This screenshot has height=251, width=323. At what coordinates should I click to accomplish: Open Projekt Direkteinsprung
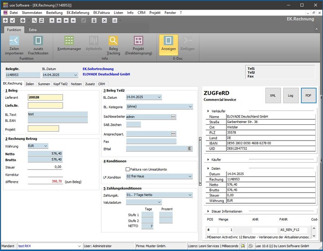point(138,40)
